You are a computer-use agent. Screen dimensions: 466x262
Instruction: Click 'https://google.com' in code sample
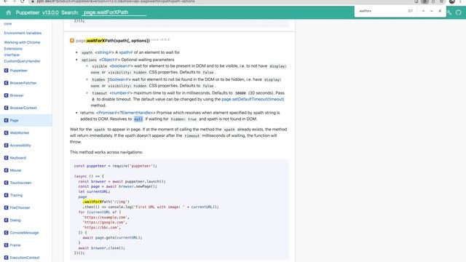click(x=105, y=223)
